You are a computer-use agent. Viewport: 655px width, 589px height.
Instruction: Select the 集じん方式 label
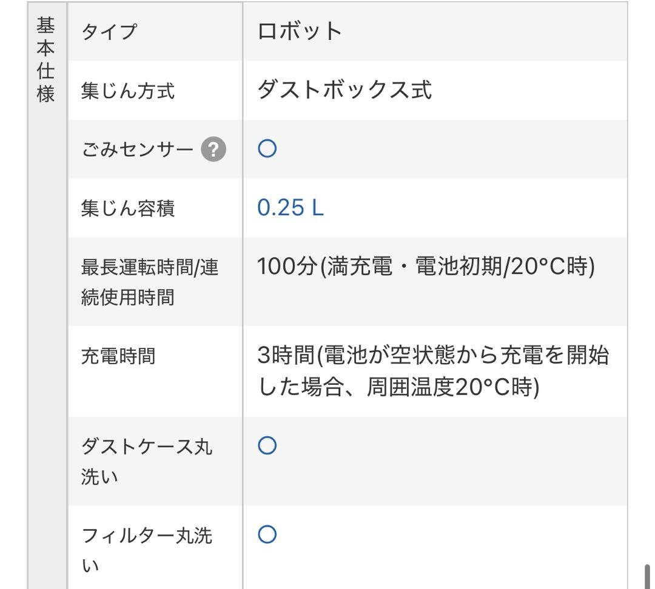point(127,91)
